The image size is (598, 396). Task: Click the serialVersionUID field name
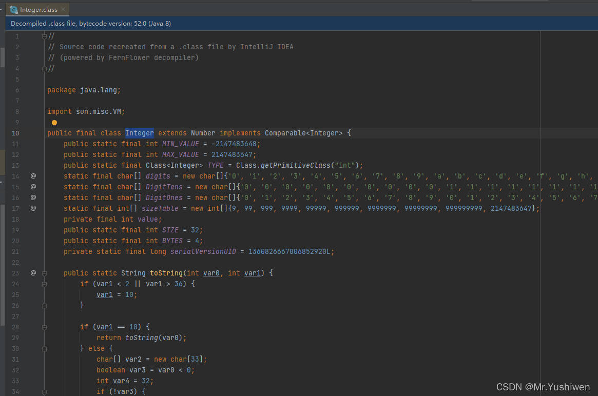[x=203, y=251]
